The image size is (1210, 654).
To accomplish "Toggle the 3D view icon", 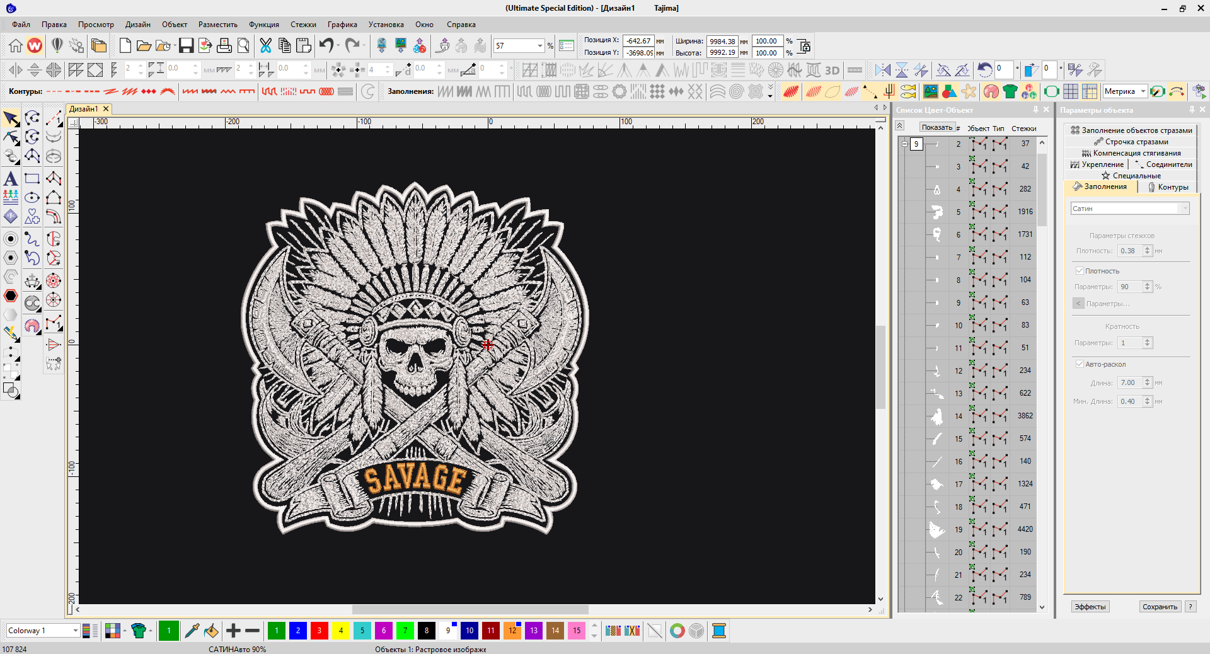I will [832, 70].
